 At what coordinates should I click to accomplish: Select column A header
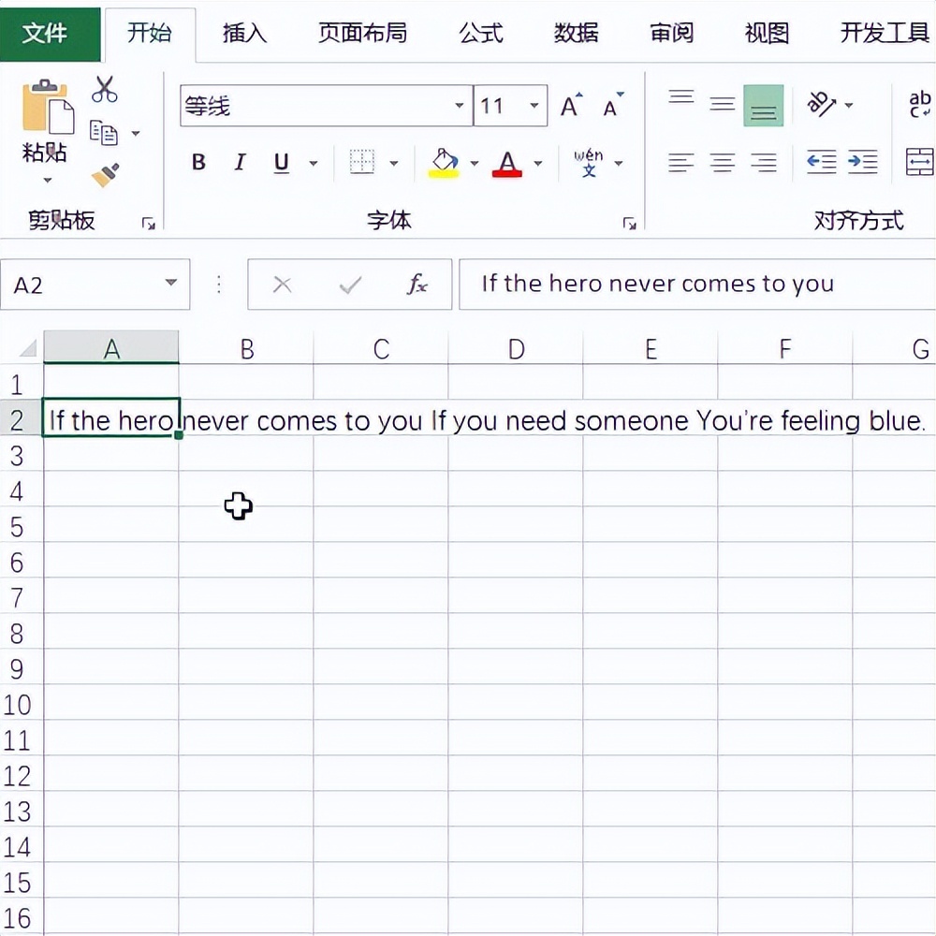(111, 347)
